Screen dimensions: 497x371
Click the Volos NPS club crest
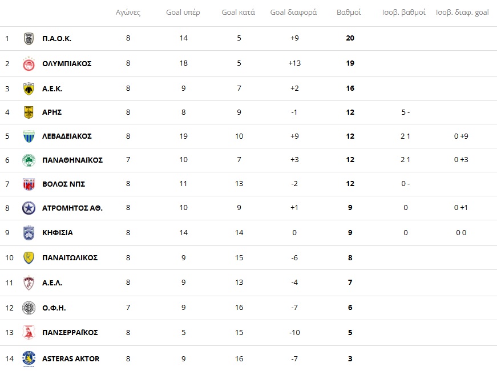[29, 184]
